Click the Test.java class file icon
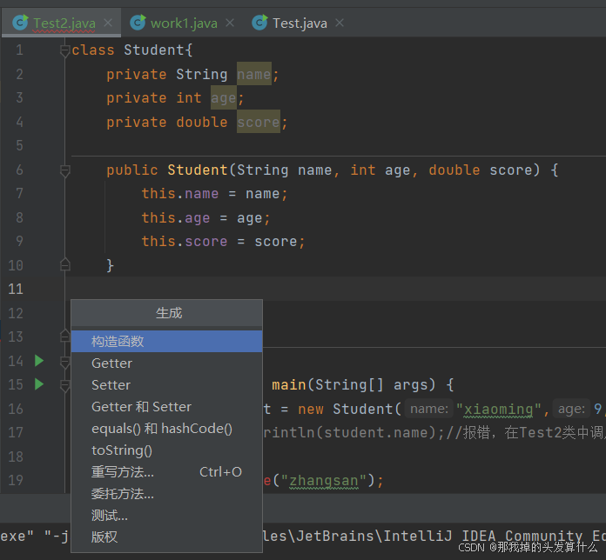 tap(259, 23)
